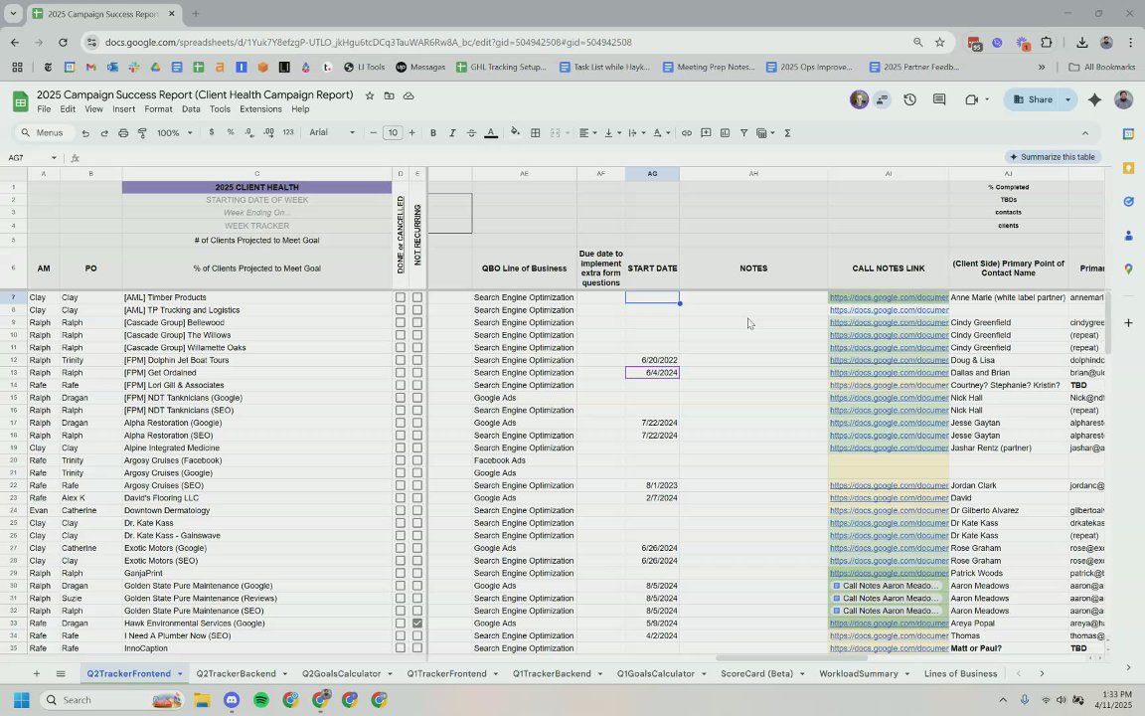
Task: Open Google Calendar side panel
Action: [x=1128, y=133]
